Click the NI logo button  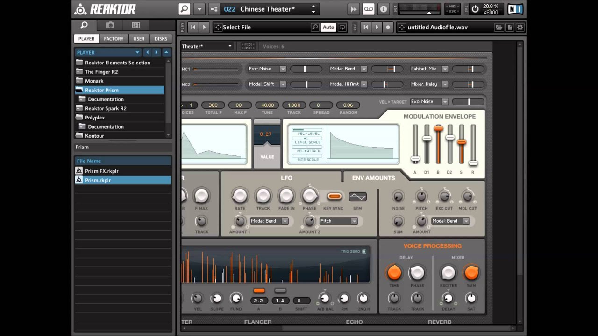(515, 9)
